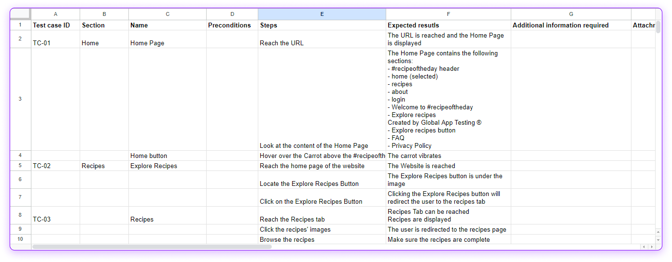Select column E header

pyautogui.click(x=322, y=14)
